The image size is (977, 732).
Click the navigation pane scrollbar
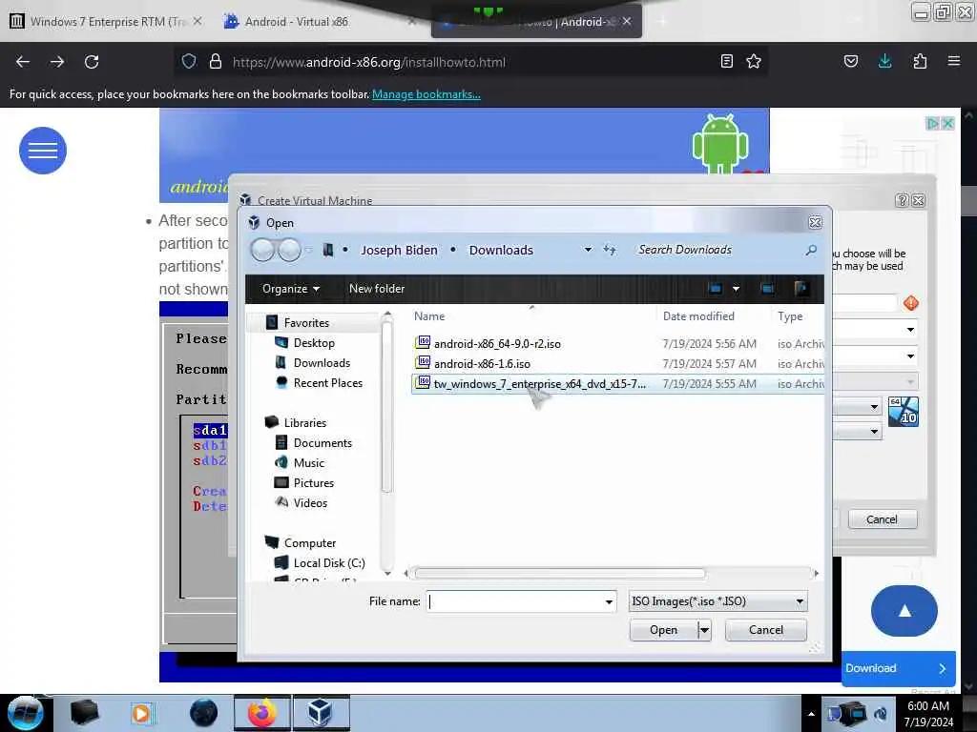[387, 408]
